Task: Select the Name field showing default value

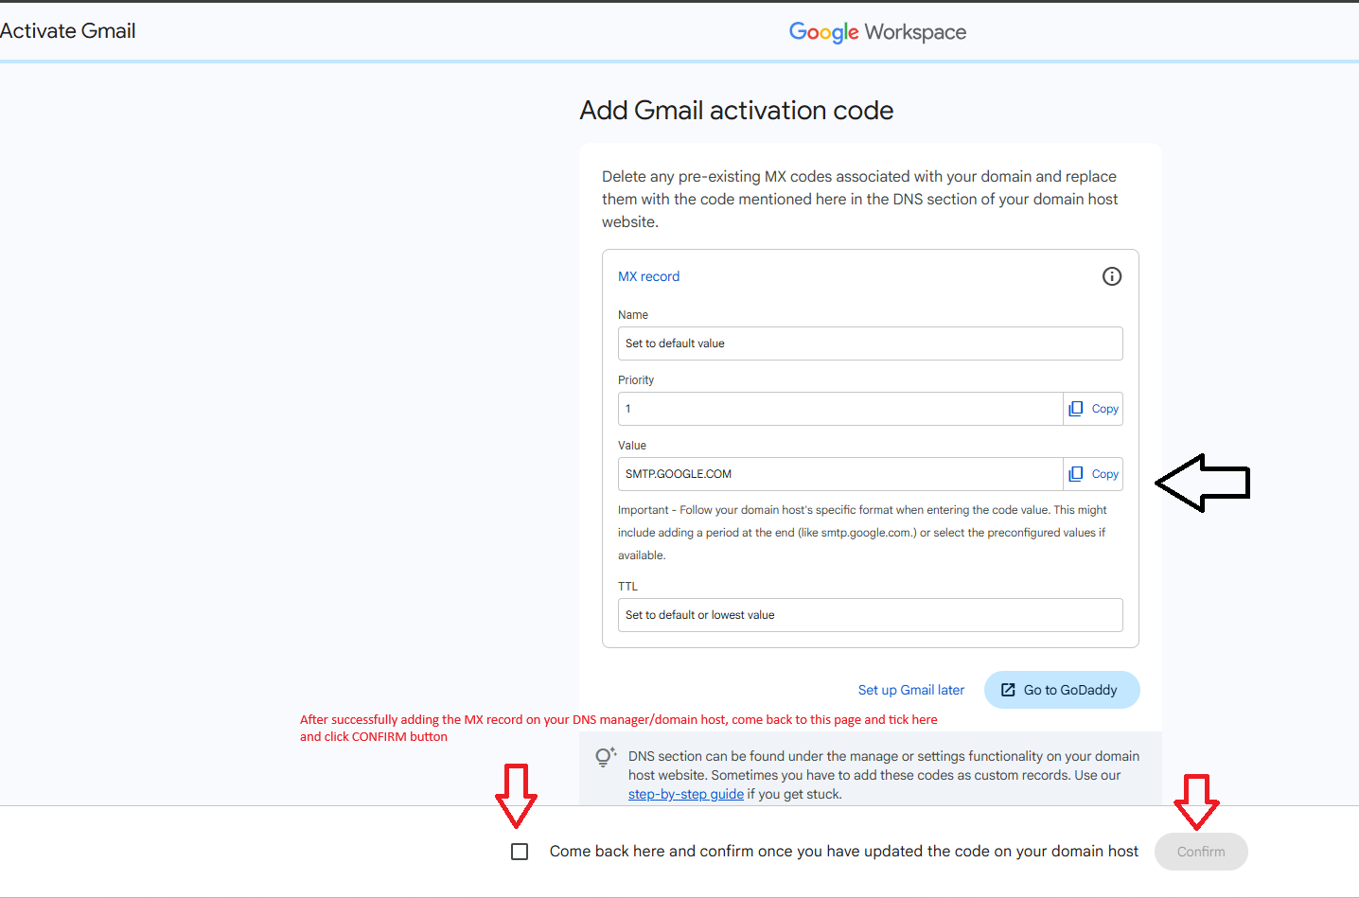Action: coord(869,343)
